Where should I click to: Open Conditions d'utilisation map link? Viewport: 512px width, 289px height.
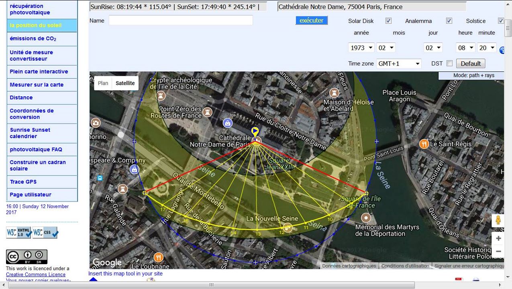tap(405, 266)
